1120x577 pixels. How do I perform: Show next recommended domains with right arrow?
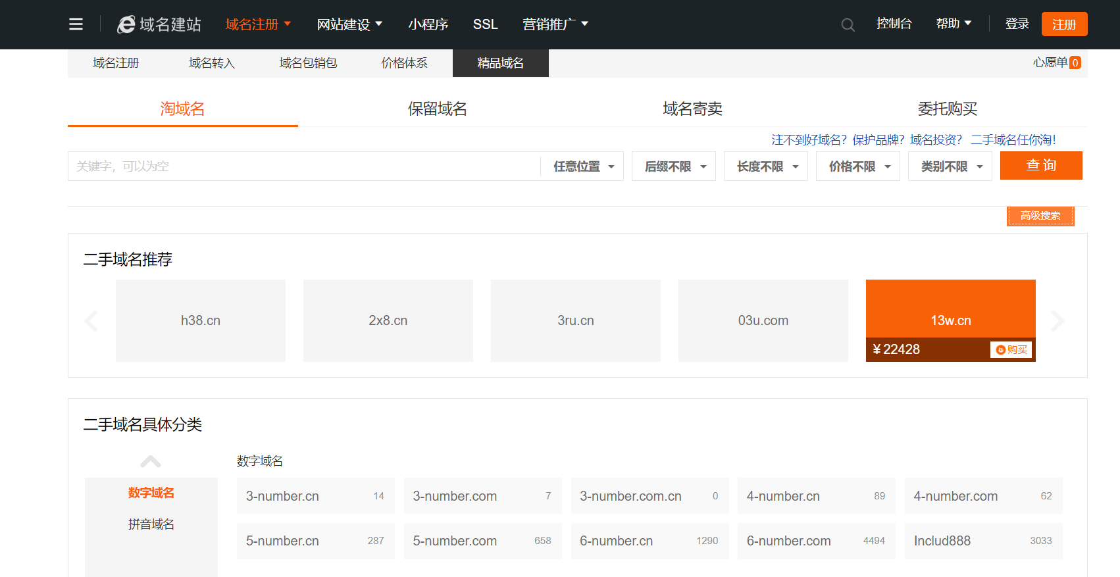click(x=1057, y=321)
